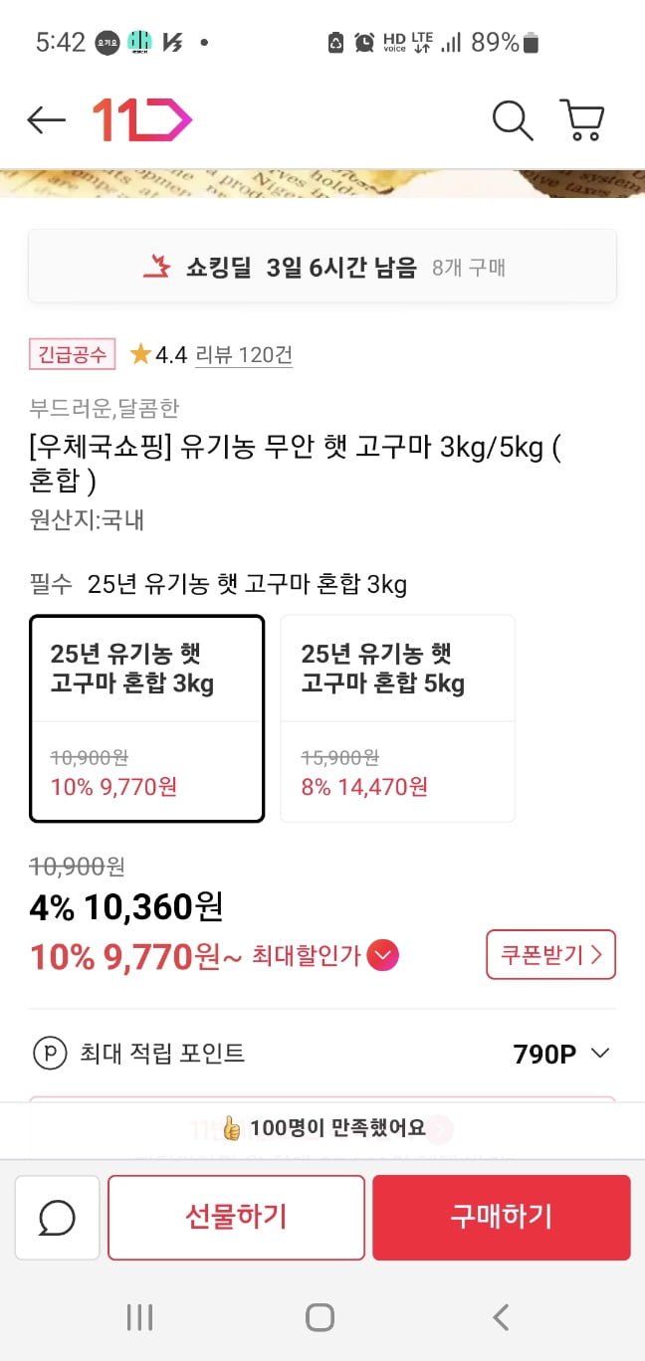The width and height of the screenshot is (645, 1361).
Task: Select the 5kg sweet potato option
Action: point(397,718)
